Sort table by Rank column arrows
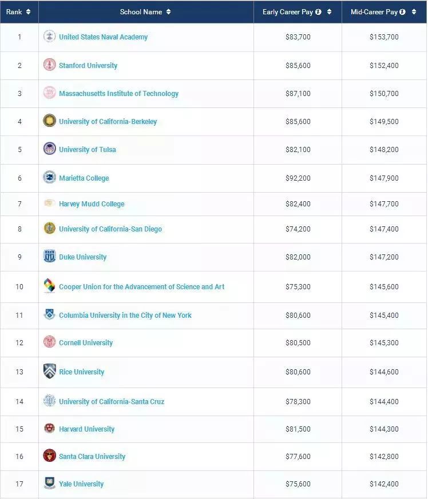Viewport: 428px width, 499px height. [x=29, y=12]
